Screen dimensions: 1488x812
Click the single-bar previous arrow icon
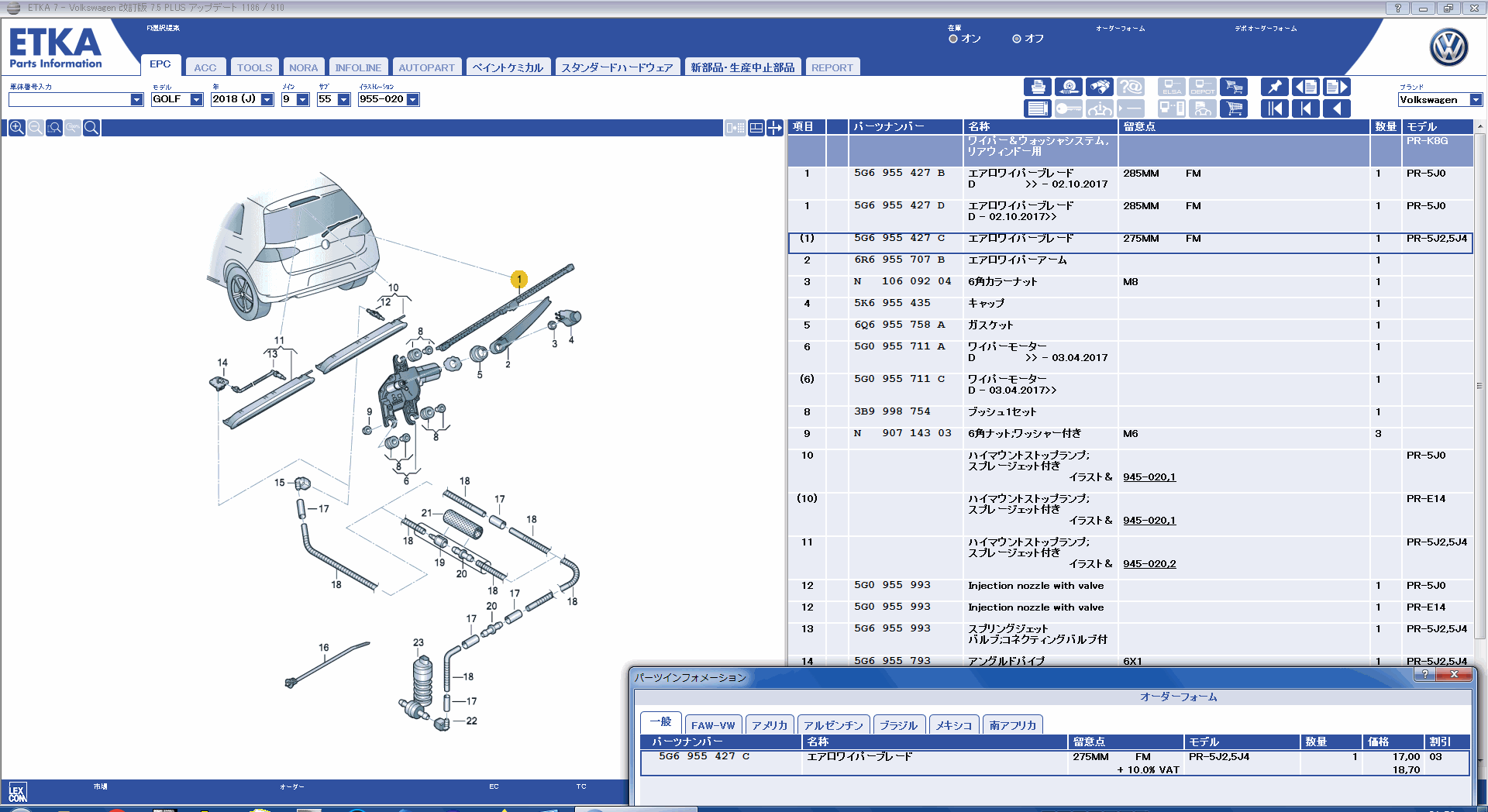point(1305,108)
